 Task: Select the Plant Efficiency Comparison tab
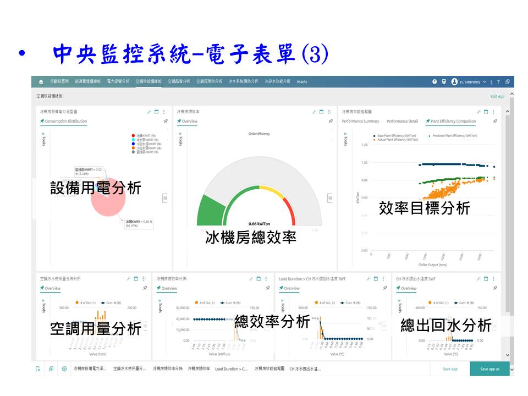[x=451, y=121]
